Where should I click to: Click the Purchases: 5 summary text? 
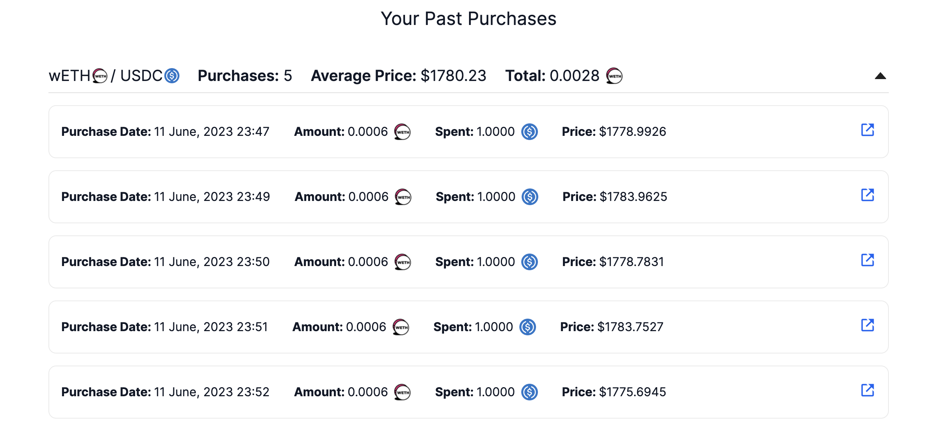[x=245, y=76]
